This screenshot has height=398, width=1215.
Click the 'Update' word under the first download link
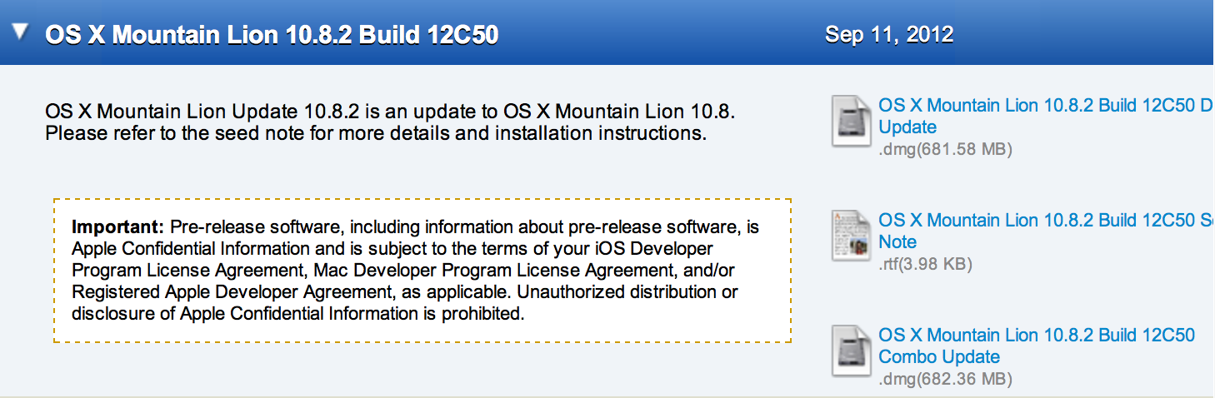(x=907, y=127)
